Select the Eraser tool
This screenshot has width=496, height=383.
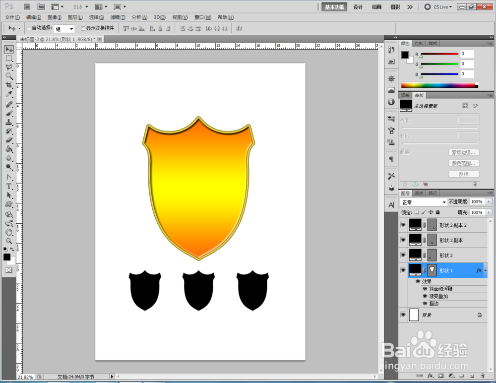click(x=9, y=140)
